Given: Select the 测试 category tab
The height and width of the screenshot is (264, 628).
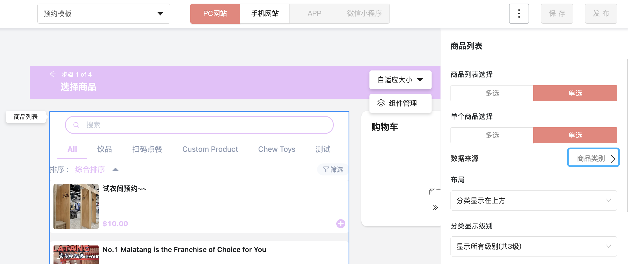Looking at the screenshot, I should coord(323,149).
